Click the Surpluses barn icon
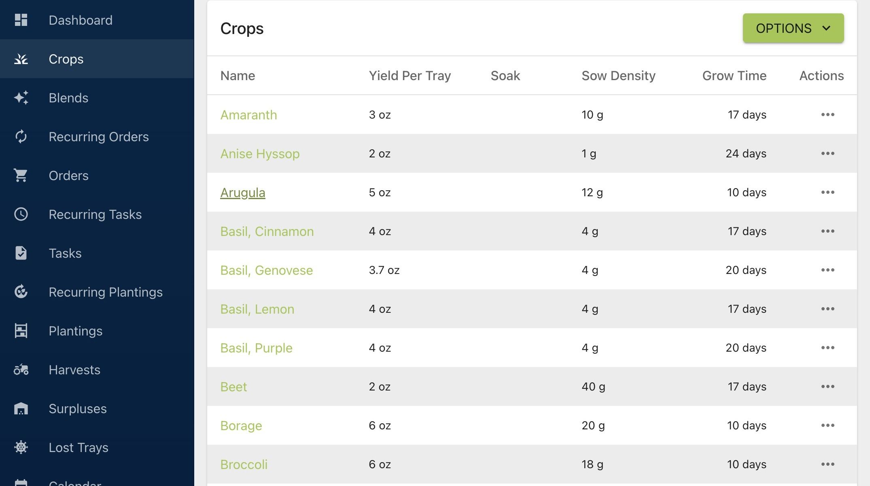 (21, 408)
